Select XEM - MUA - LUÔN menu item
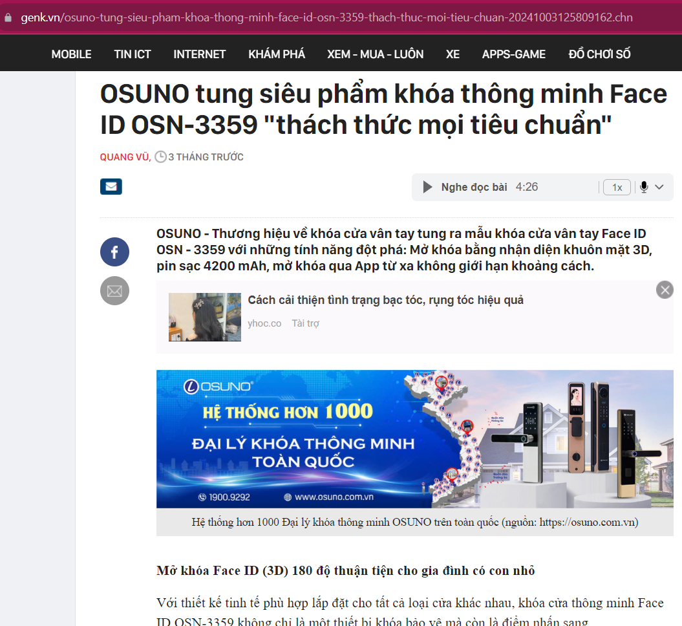The height and width of the screenshot is (626, 682). point(376,54)
